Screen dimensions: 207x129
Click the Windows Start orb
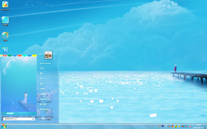4,126
